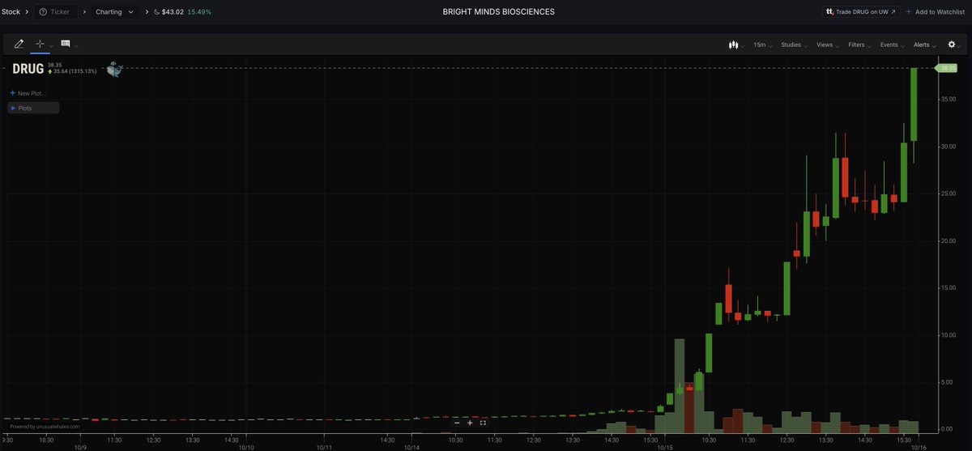Activate the crosshair cursor tool
Viewport: 972px width, 451px height.
40,44
